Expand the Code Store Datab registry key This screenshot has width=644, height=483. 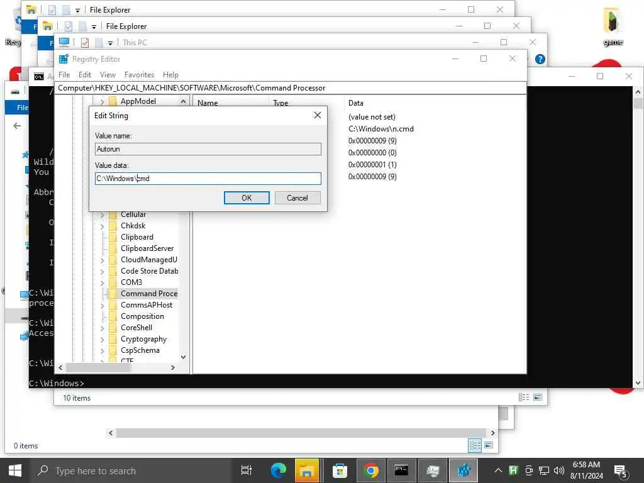(x=103, y=271)
